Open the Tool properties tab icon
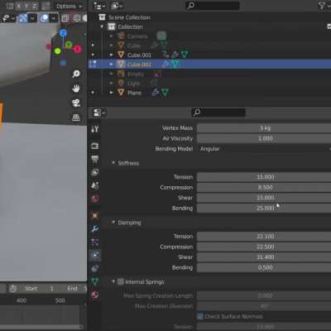Screen dimensions: 331x331 95,129
